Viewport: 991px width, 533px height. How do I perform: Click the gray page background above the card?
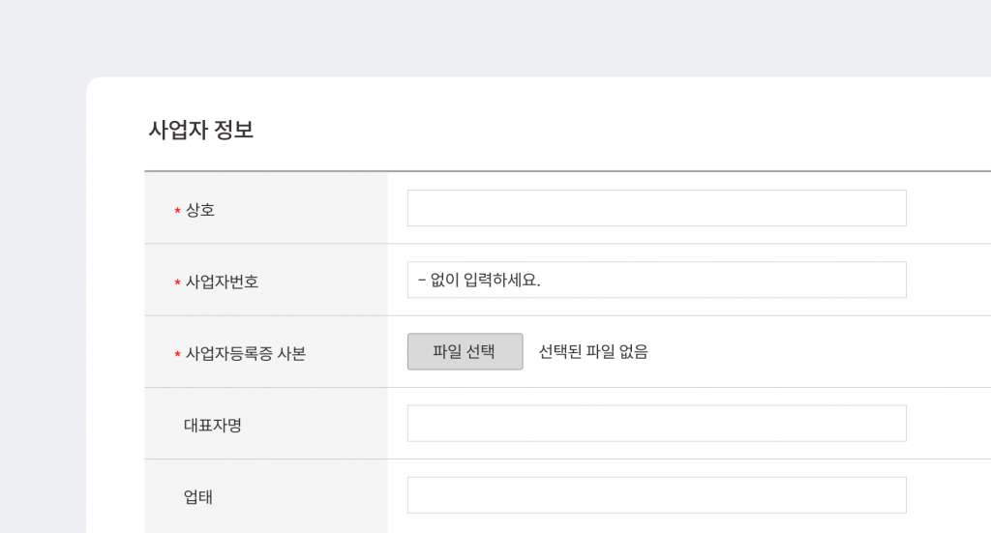coord(484,39)
